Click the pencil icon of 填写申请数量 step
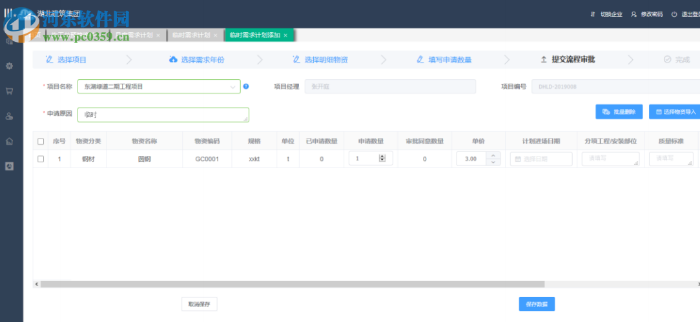This screenshot has width=700, height=322. [x=420, y=59]
